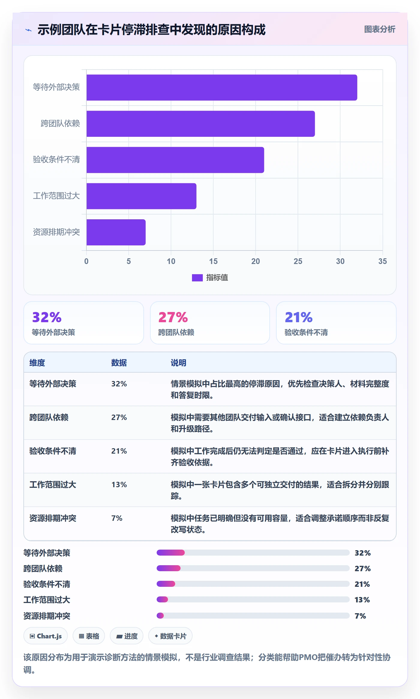Click the 验收条件不清 progress bar
420x699 pixels.
click(x=253, y=584)
